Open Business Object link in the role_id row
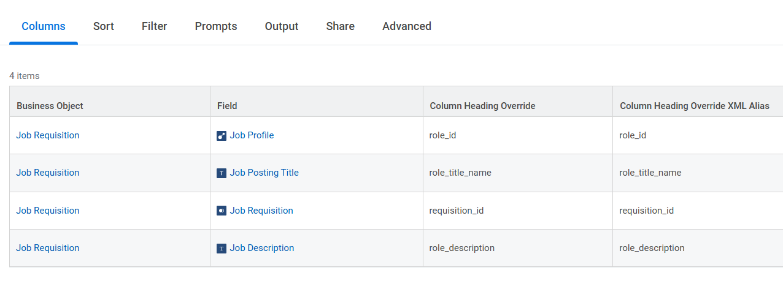 click(48, 135)
